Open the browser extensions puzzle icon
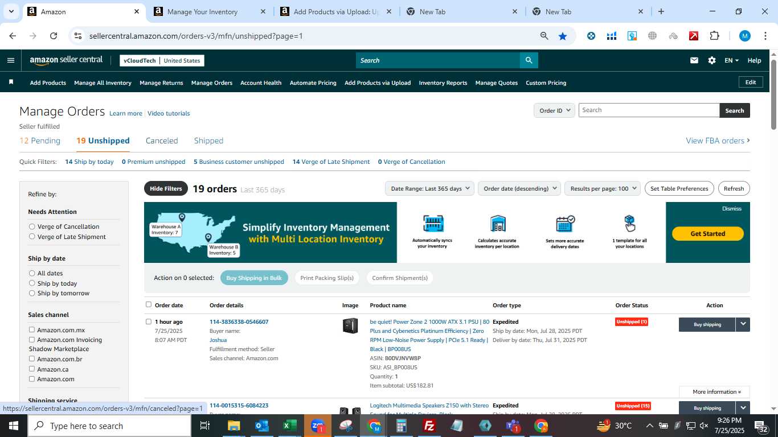 coord(714,36)
